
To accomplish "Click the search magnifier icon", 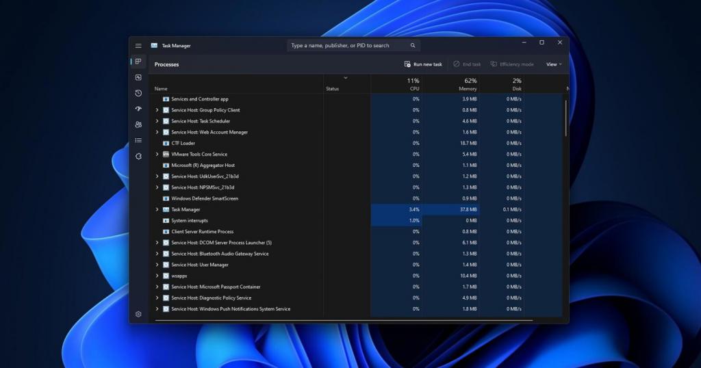I will click(x=413, y=46).
